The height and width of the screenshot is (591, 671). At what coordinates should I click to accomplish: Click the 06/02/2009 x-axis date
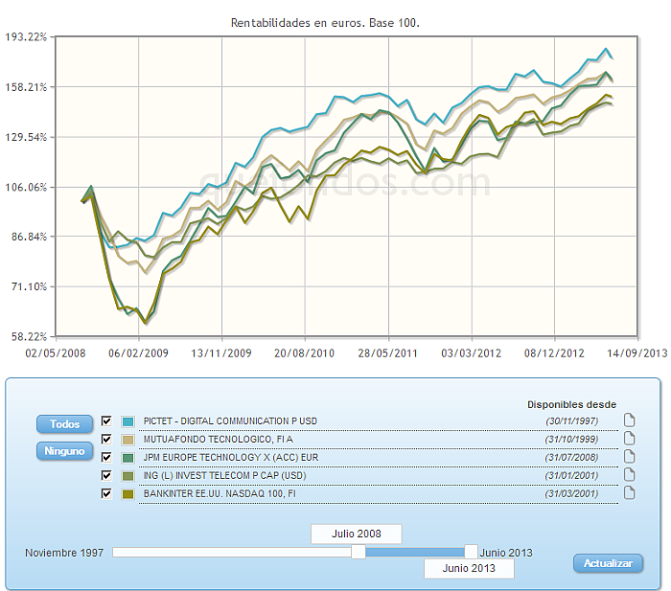coord(138,353)
